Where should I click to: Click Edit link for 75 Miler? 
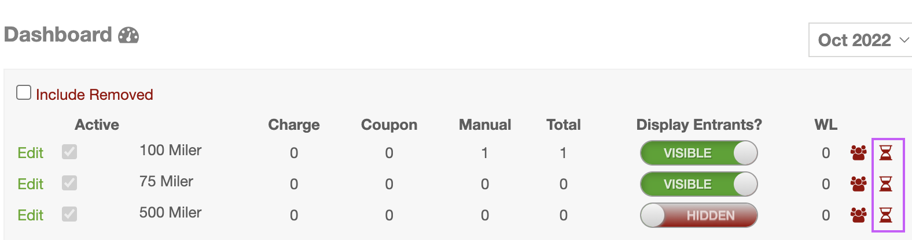coord(31,184)
